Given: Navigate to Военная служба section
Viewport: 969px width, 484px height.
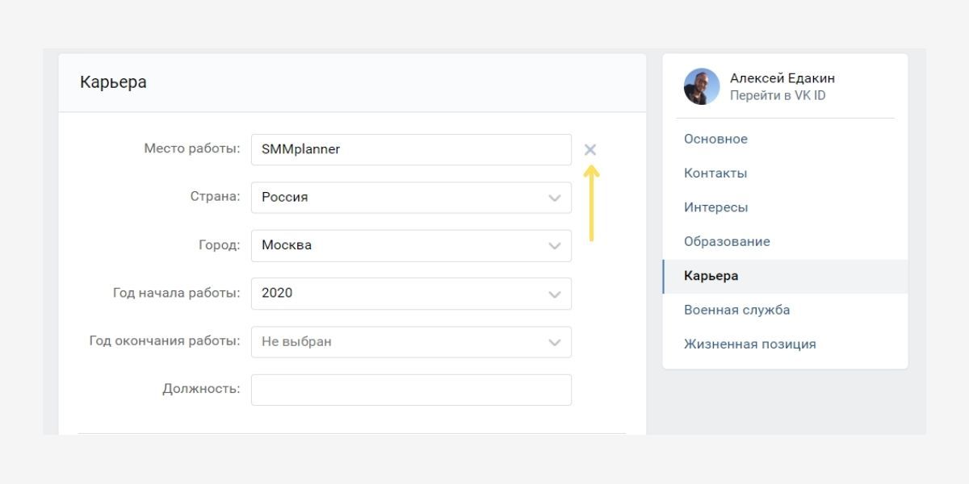Looking at the screenshot, I should (x=736, y=310).
